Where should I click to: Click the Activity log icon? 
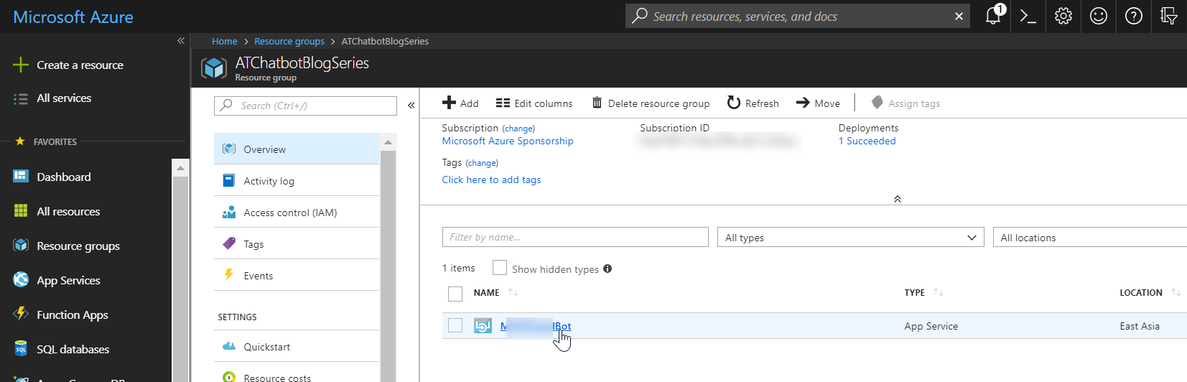pos(229,180)
